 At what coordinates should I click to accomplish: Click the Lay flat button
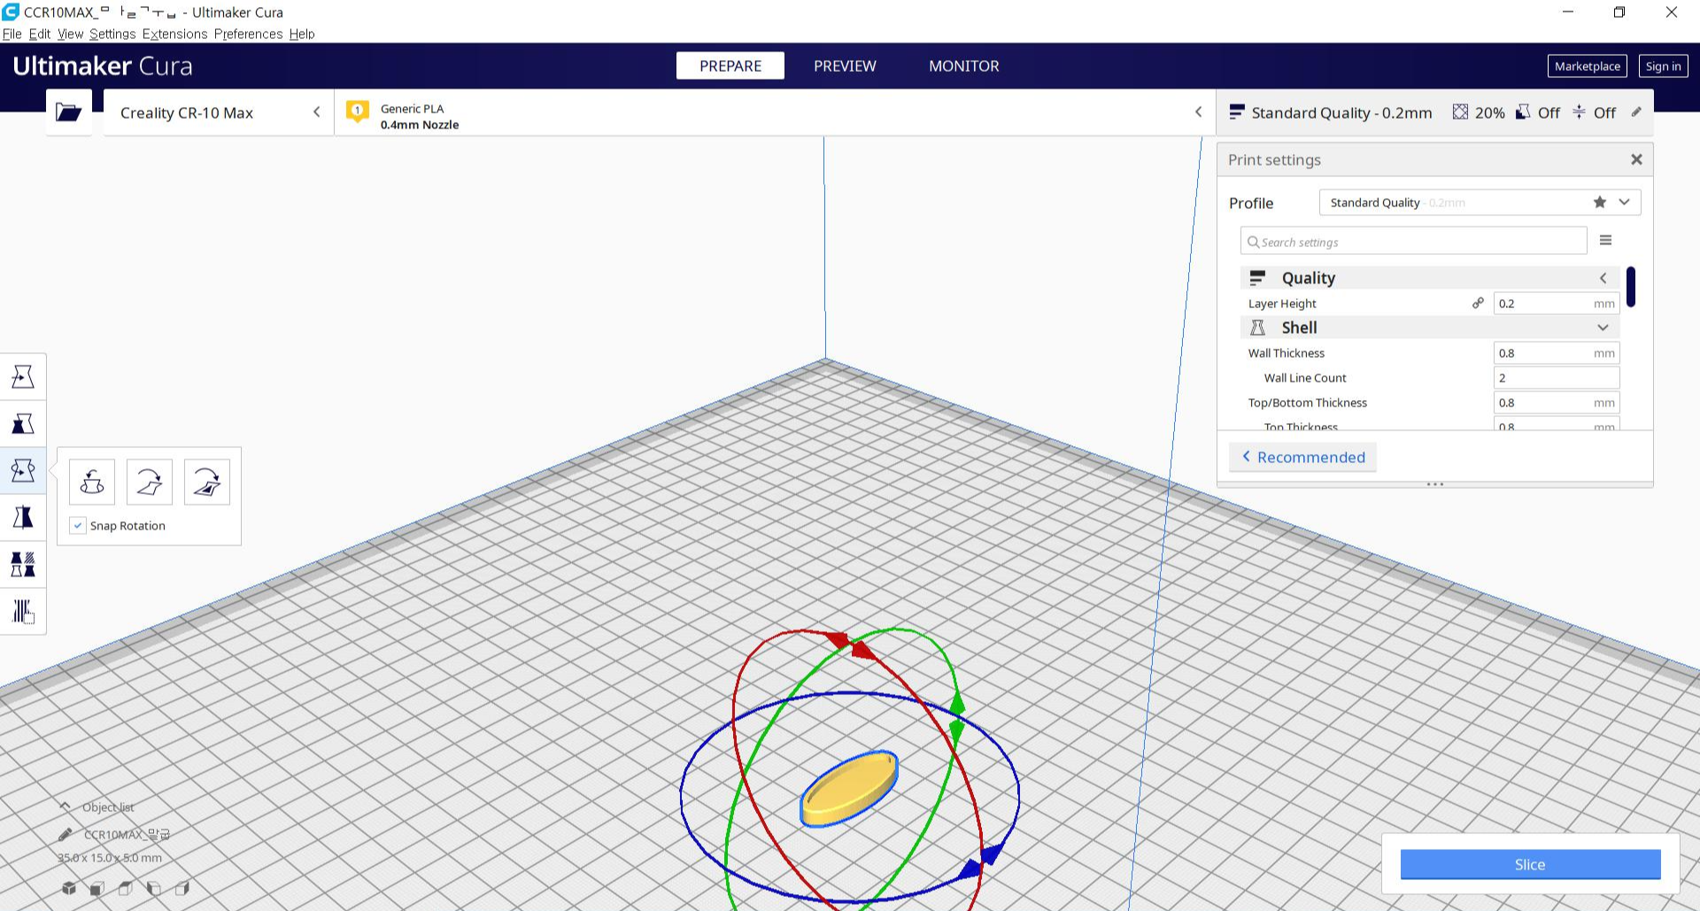click(x=150, y=483)
